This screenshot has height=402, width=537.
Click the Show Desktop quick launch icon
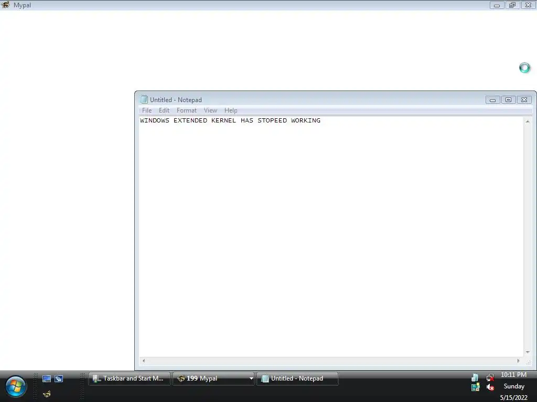point(47,379)
